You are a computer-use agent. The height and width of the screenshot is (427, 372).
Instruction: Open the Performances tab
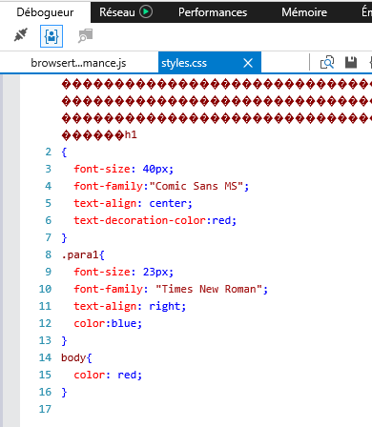213,12
